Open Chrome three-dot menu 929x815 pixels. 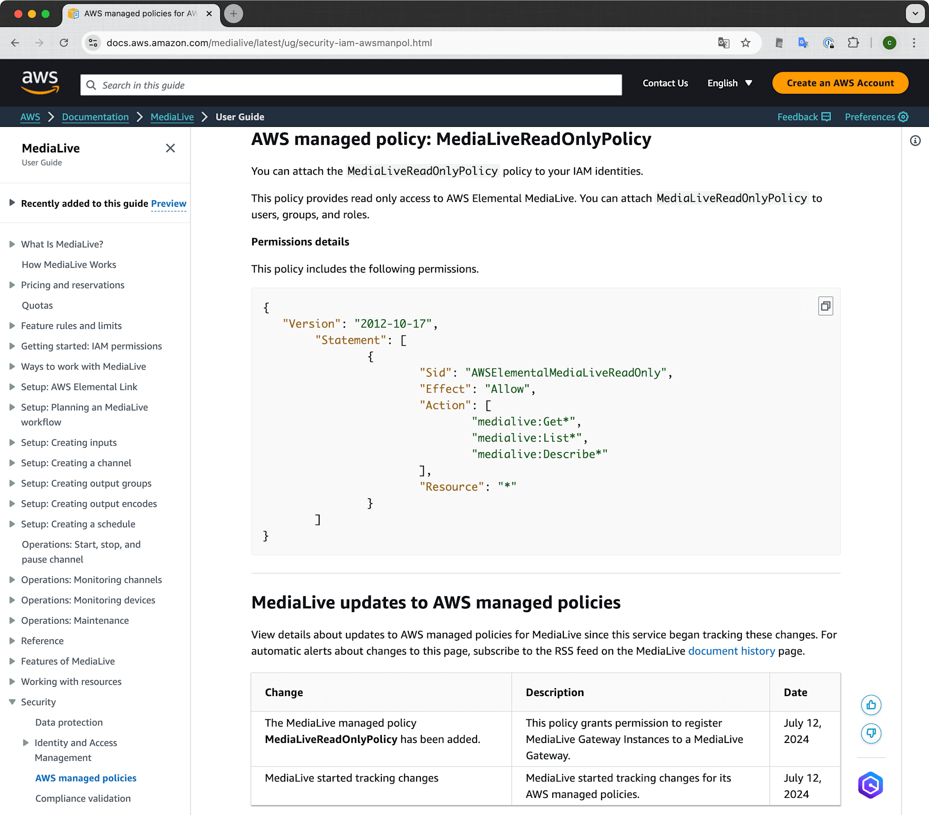click(914, 43)
